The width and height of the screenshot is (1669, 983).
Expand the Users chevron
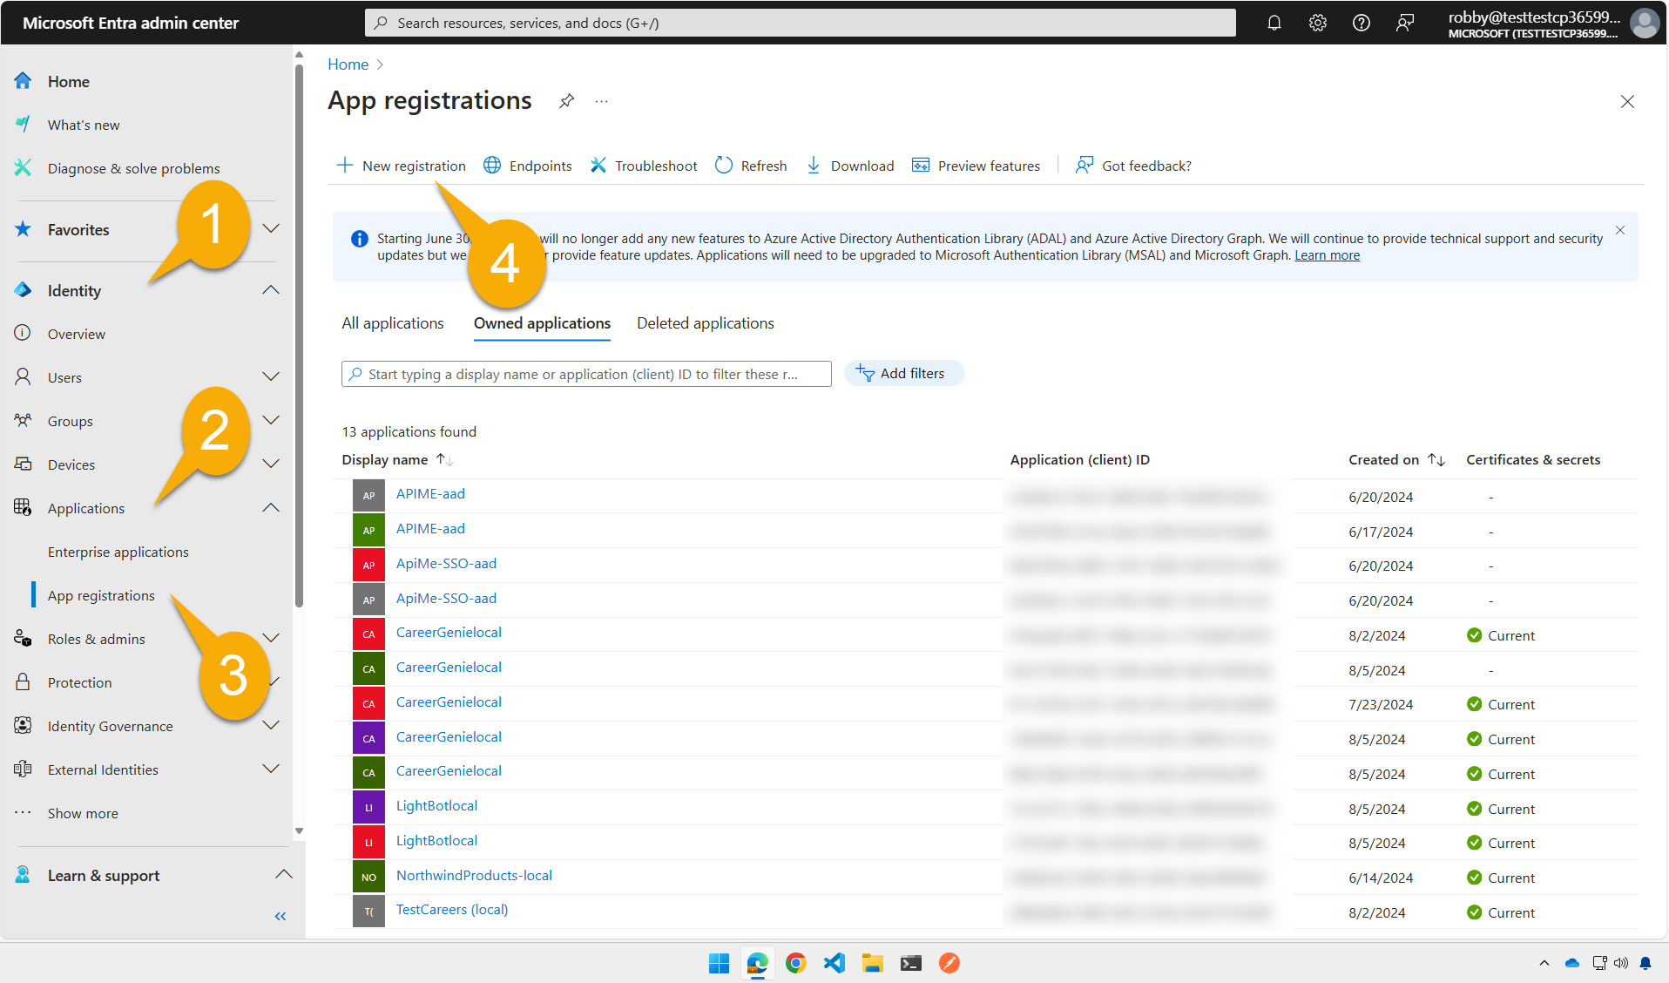click(x=271, y=377)
